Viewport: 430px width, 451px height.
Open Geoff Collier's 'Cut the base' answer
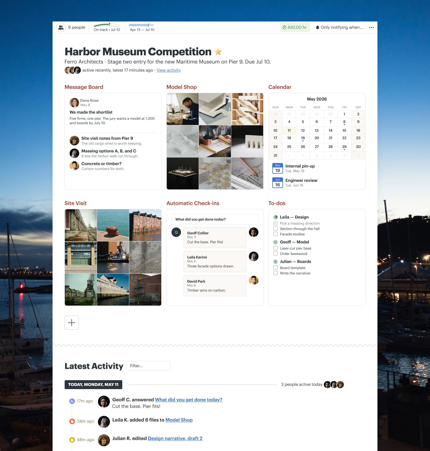pyautogui.click(x=215, y=237)
